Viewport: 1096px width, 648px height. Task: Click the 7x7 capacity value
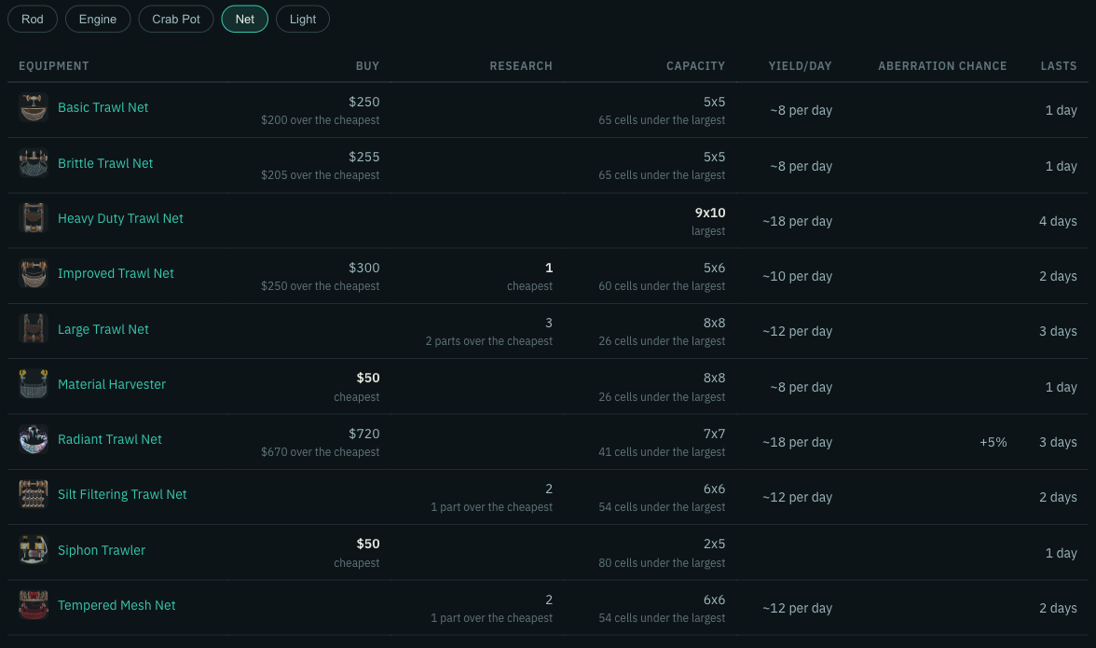pyautogui.click(x=714, y=434)
